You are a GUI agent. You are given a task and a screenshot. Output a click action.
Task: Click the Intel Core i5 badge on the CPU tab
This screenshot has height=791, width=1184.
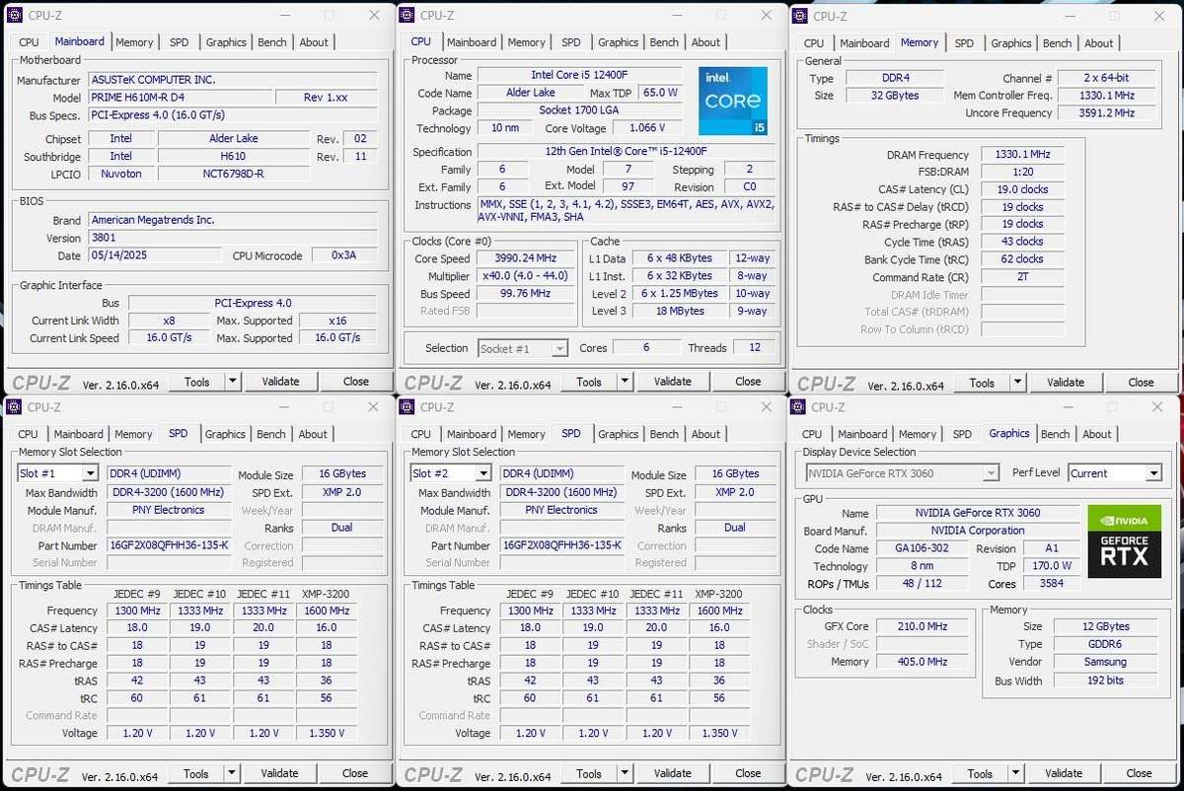point(735,102)
